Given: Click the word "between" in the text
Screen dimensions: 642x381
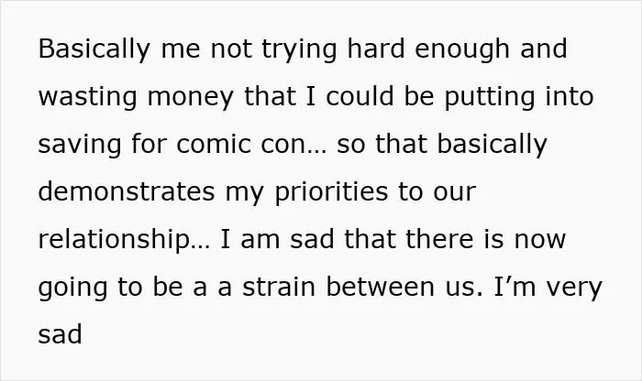Looking at the screenshot, I should (x=380, y=287).
